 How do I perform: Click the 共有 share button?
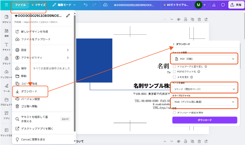click(236, 5)
